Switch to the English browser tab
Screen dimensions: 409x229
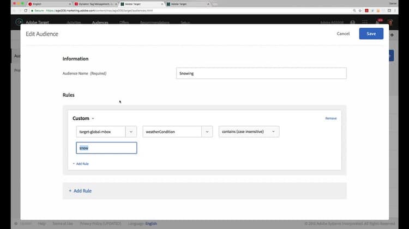pos(50,4)
